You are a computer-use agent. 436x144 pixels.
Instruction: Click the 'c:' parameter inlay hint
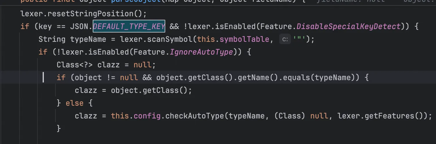click(x=285, y=39)
